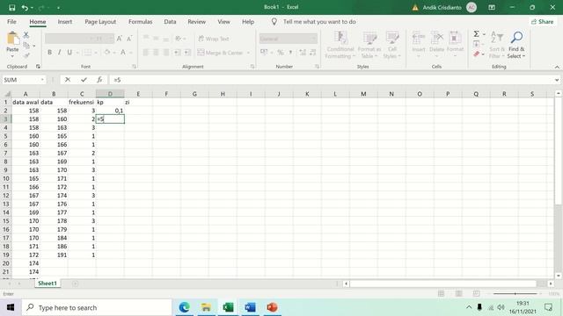Toggle Italic formatting
The width and height of the screenshot is (563, 316).
(59, 53)
